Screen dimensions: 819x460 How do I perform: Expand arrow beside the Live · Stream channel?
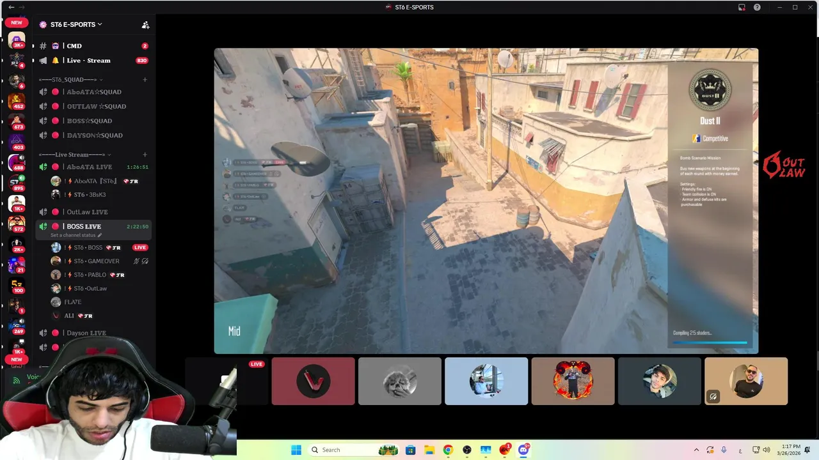(33, 61)
